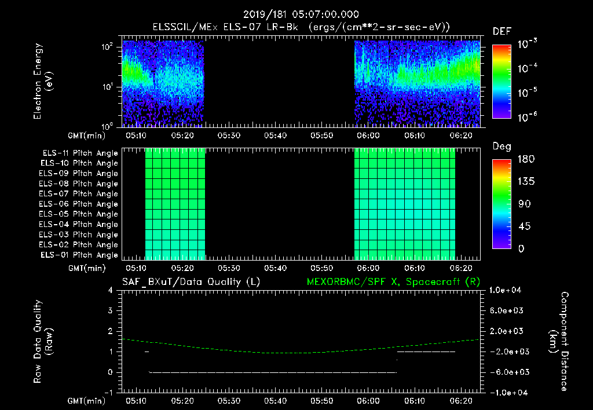
Task: Select the ELS-10 Pitch Angle row label
Action: [x=79, y=163]
